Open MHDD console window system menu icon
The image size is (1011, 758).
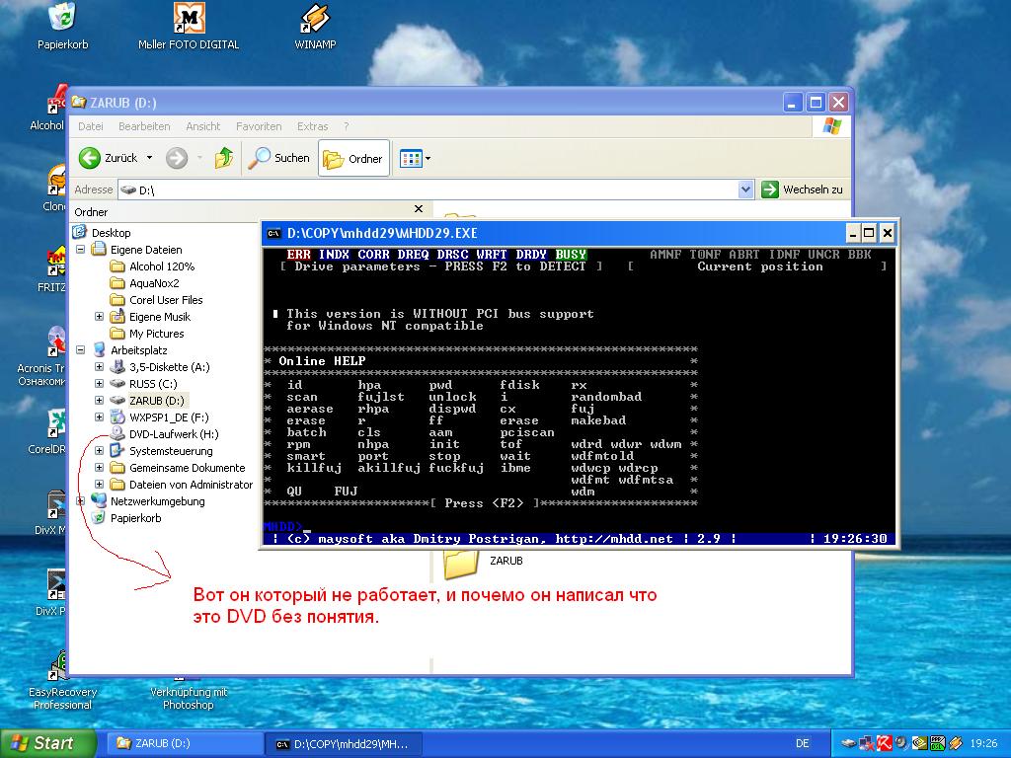[274, 233]
